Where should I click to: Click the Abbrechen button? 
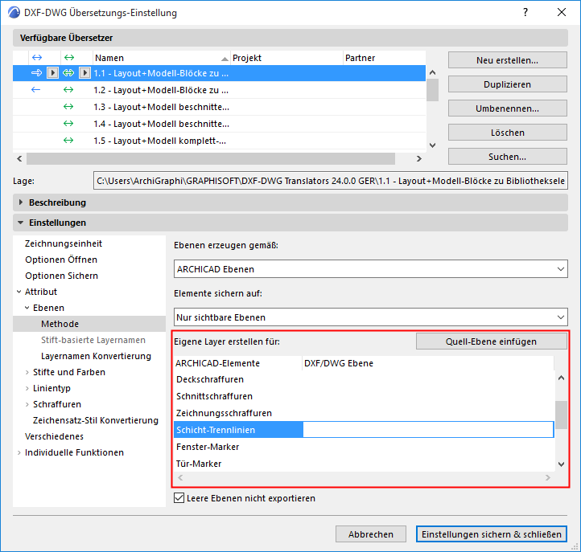tap(370, 534)
